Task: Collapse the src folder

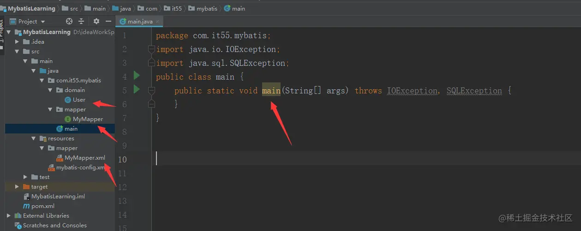Action: coord(18,52)
